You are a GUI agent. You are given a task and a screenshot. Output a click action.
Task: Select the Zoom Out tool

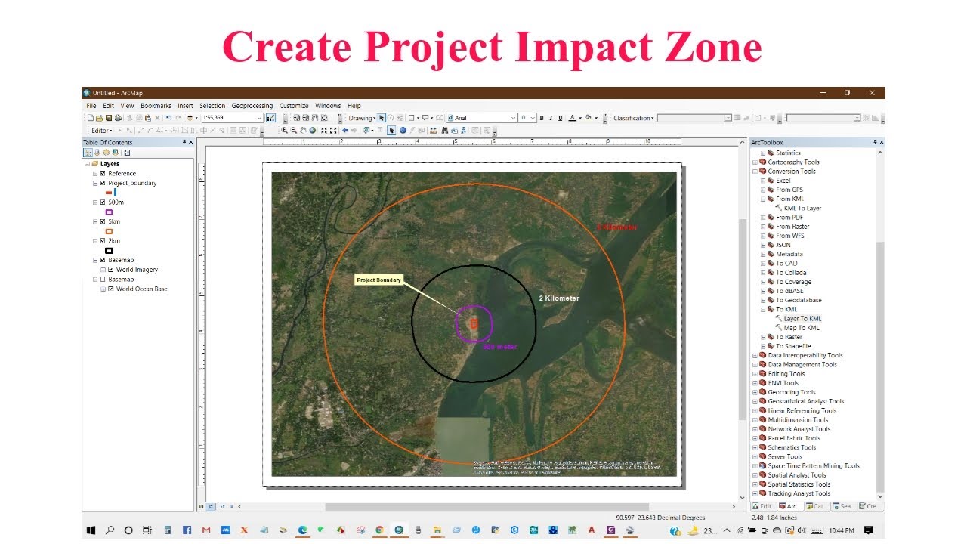(x=294, y=130)
